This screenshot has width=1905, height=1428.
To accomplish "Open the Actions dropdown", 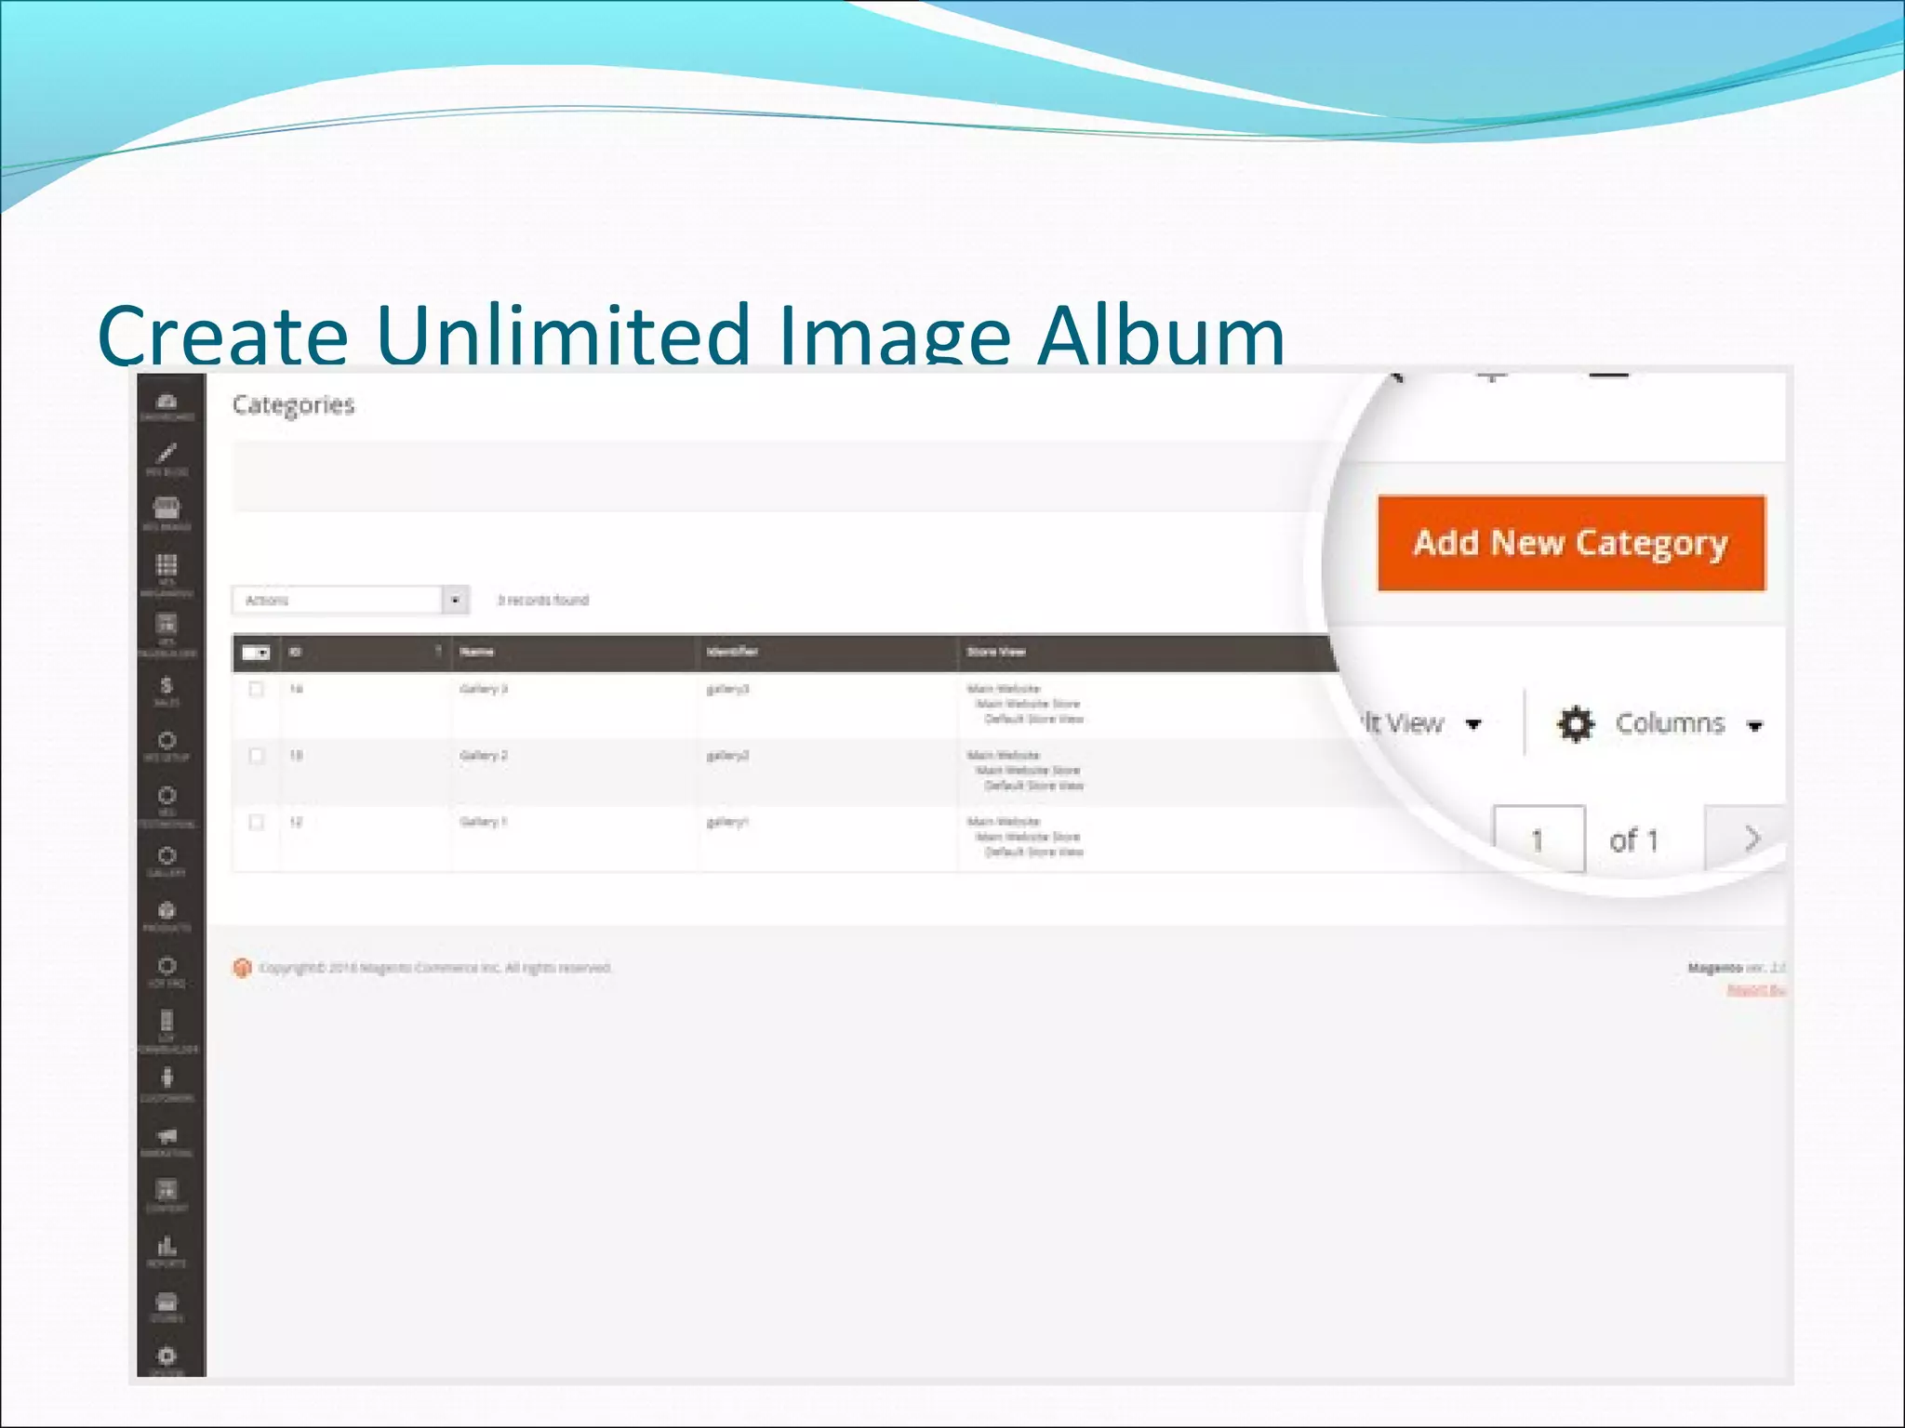I will tap(351, 600).
